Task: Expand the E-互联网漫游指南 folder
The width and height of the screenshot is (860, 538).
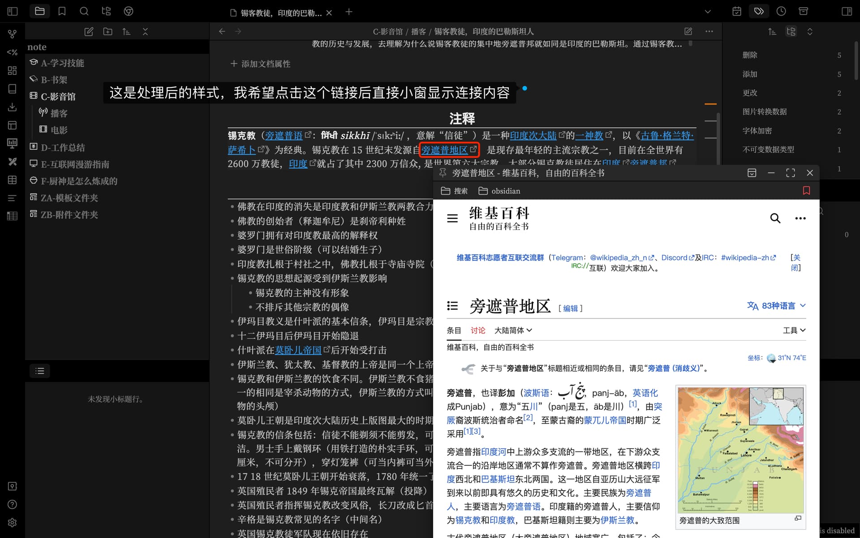Action: 75,165
